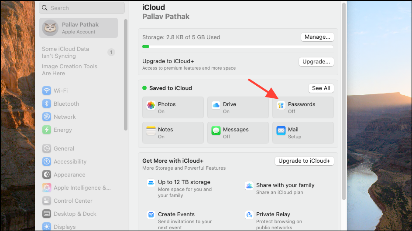Viewport: 412px width, 231px height.
Task: Open the Photos On tile
Action: (173, 107)
